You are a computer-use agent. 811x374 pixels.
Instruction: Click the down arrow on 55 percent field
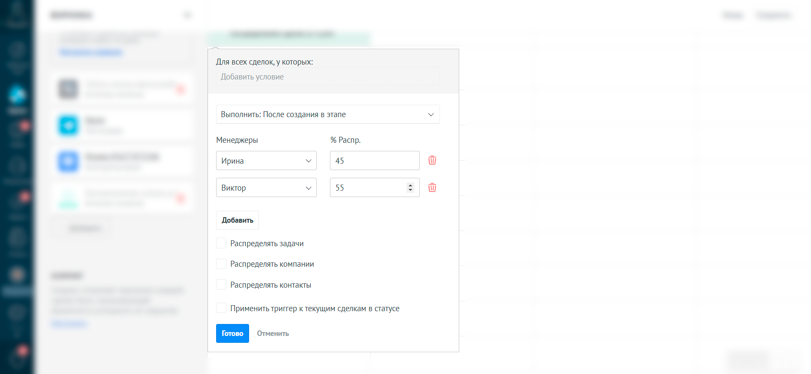pos(410,190)
